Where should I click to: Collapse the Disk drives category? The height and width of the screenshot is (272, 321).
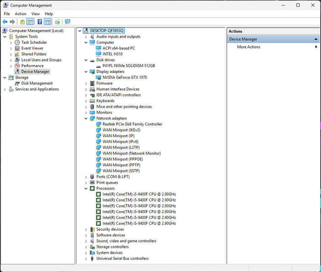coord(86,60)
